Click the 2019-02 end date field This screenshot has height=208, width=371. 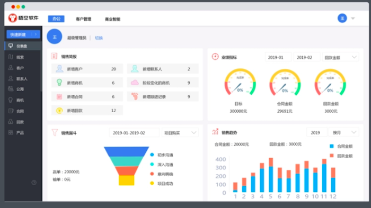(307, 58)
